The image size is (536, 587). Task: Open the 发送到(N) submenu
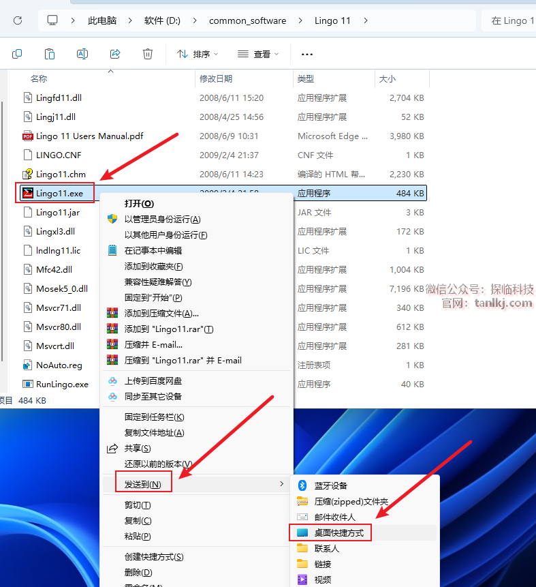click(x=196, y=485)
